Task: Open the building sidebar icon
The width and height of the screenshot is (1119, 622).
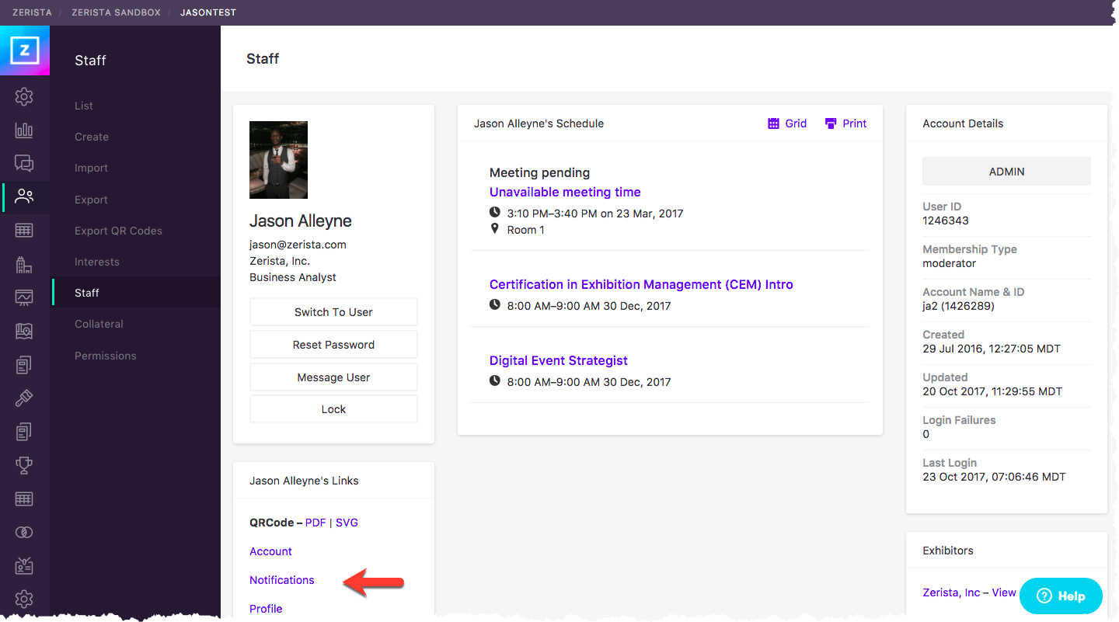Action: coord(24,264)
